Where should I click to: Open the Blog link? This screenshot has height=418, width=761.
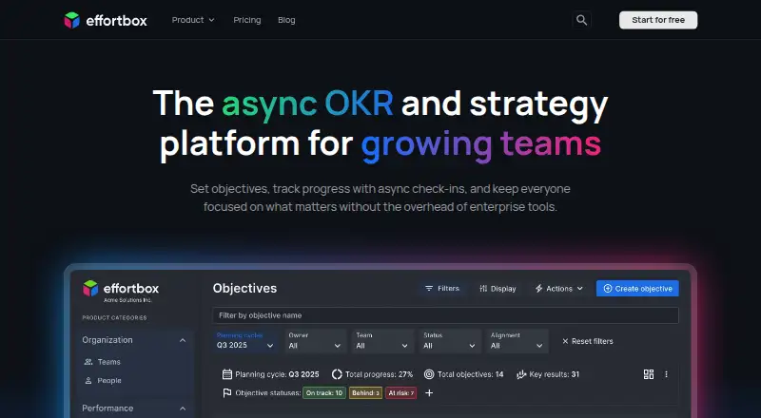286,20
